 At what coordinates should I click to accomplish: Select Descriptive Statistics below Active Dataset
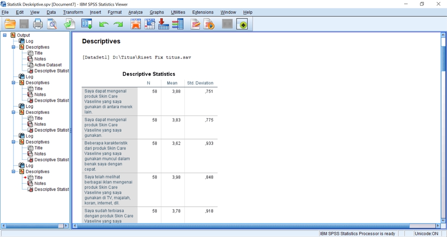click(x=52, y=71)
